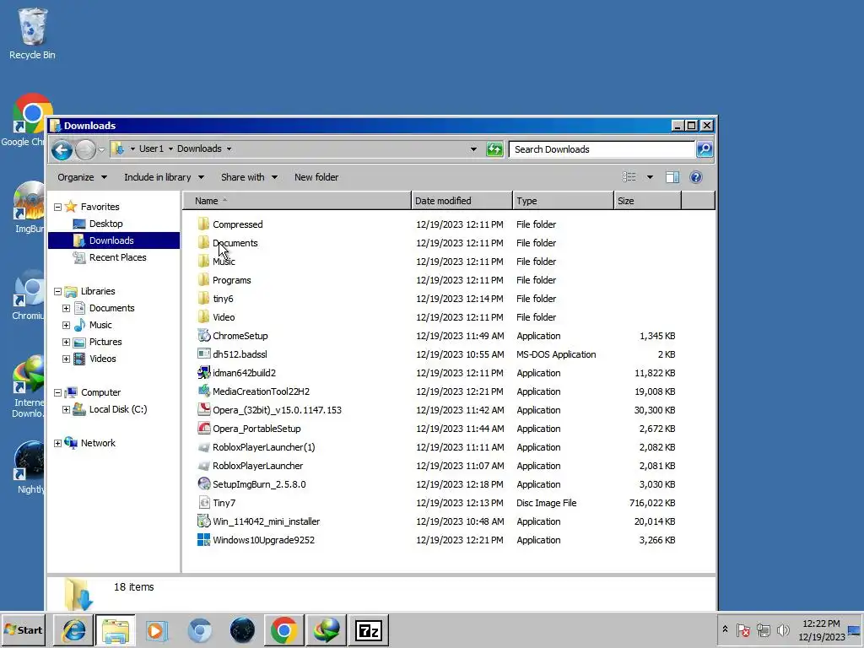This screenshot has height=648, width=864.
Task: Click the search magnifier button
Action: 705,149
